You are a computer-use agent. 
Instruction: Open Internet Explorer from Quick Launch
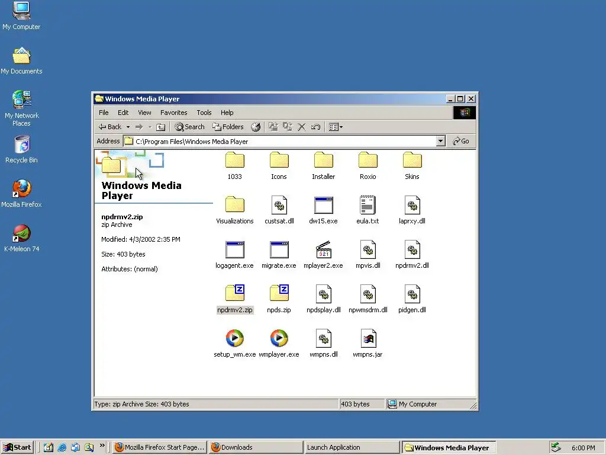(62, 448)
